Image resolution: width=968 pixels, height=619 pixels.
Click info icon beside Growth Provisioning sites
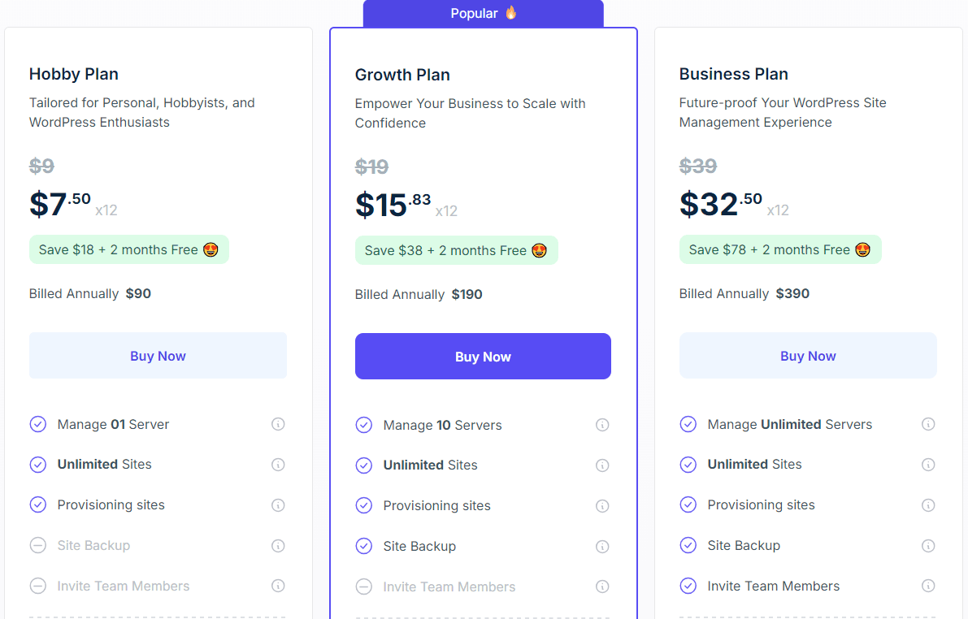pyautogui.click(x=602, y=506)
